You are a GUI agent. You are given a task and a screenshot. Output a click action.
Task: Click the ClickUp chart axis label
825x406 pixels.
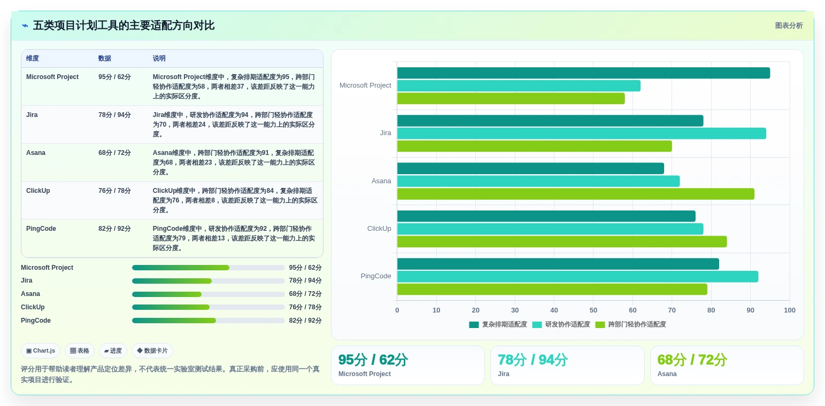(379, 229)
